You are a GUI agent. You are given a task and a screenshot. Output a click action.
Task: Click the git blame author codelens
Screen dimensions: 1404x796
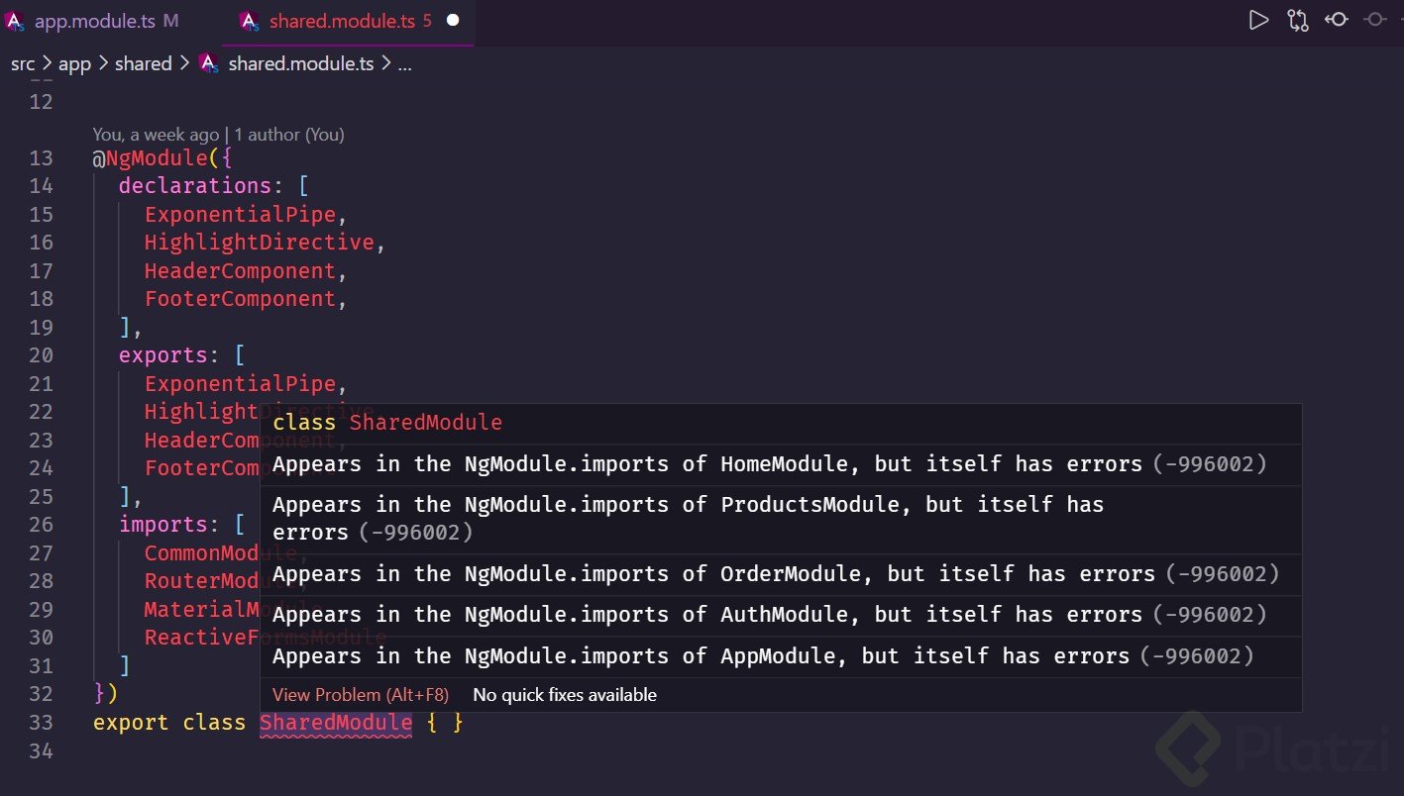pyautogui.click(x=218, y=135)
